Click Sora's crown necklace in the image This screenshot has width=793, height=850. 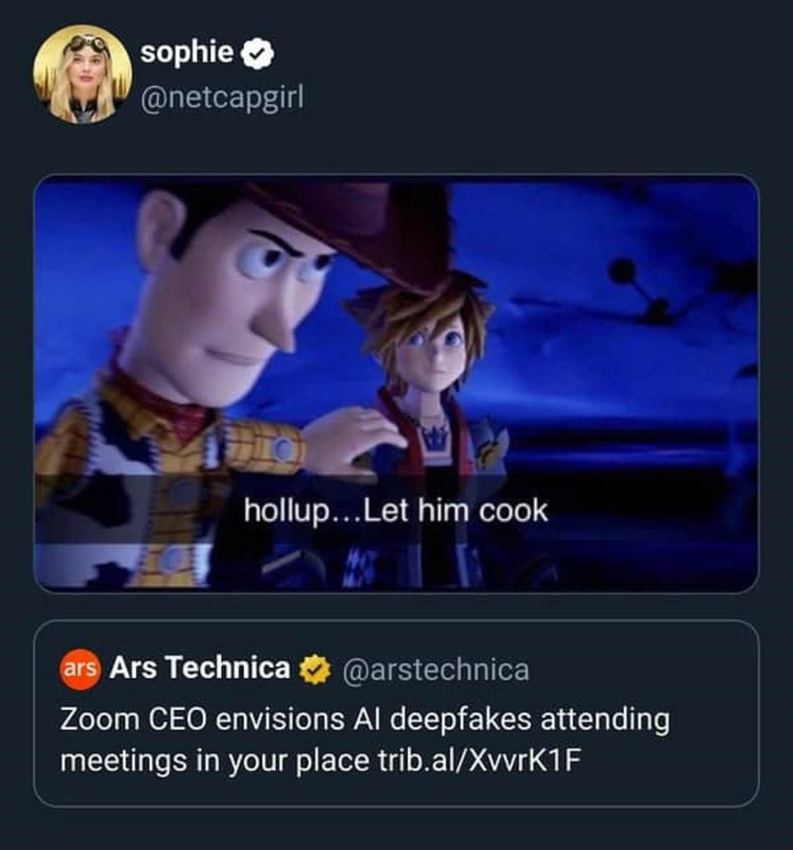[436, 436]
